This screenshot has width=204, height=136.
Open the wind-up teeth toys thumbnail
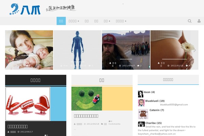tap(28, 104)
